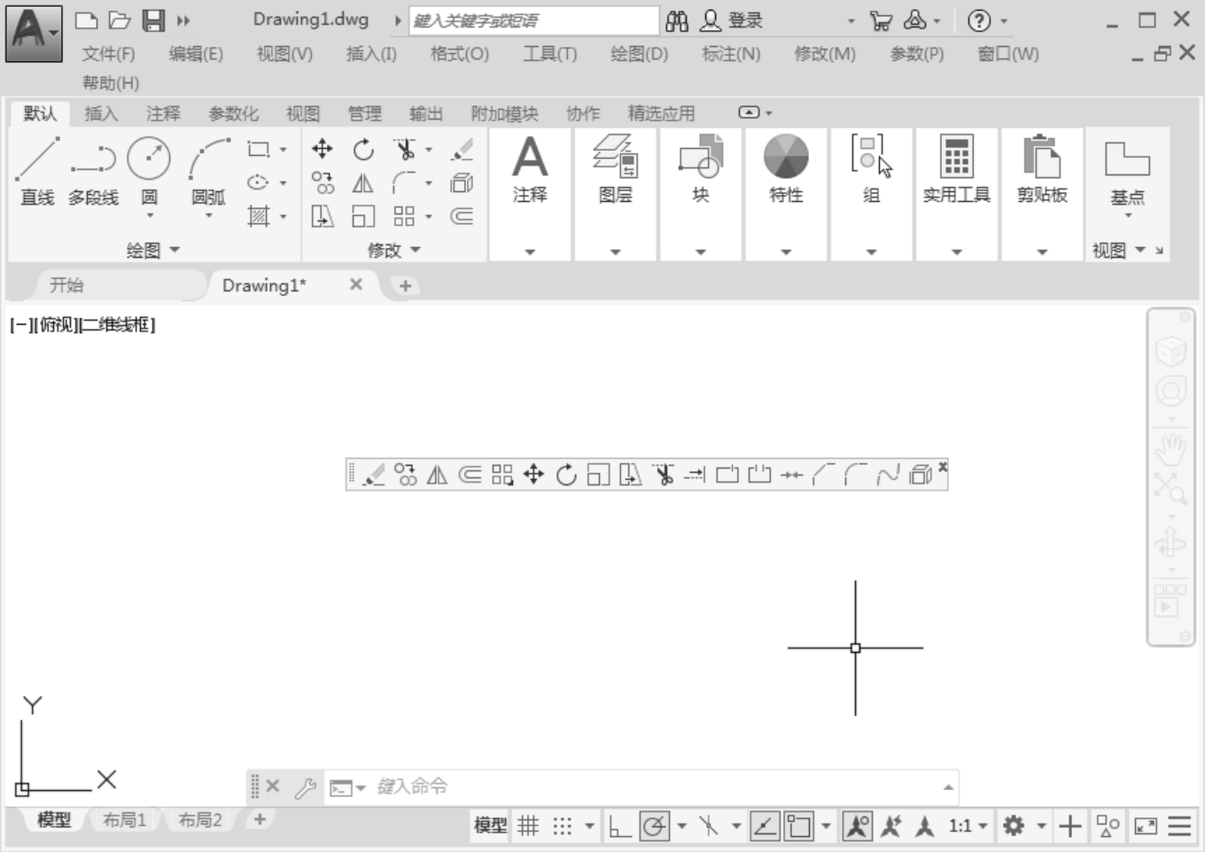Select the Mirror tool in the Modify panel
Screen dimensions: 1205x852
[x=362, y=183]
